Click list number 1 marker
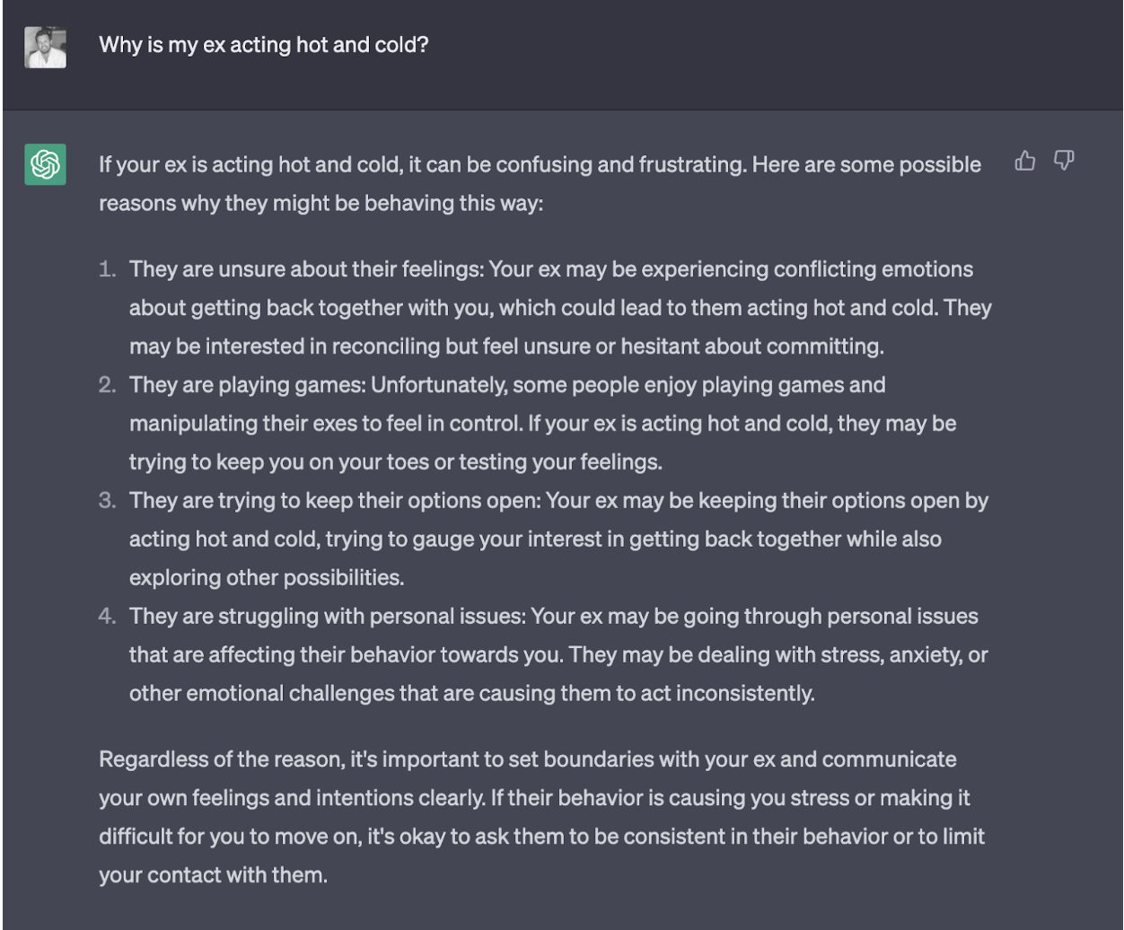The height and width of the screenshot is (930, 1124). (x=108, y=269)
